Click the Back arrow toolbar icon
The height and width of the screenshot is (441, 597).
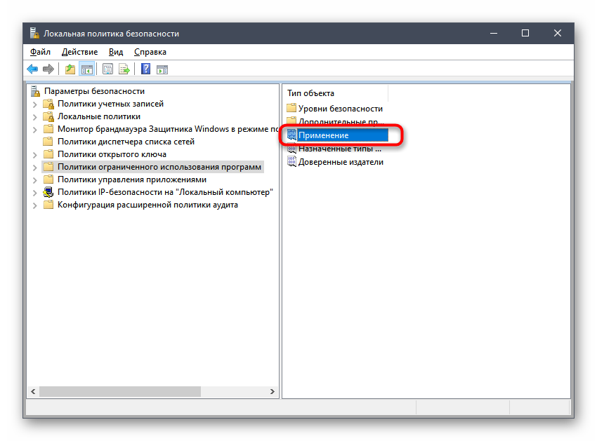(32, 69)
